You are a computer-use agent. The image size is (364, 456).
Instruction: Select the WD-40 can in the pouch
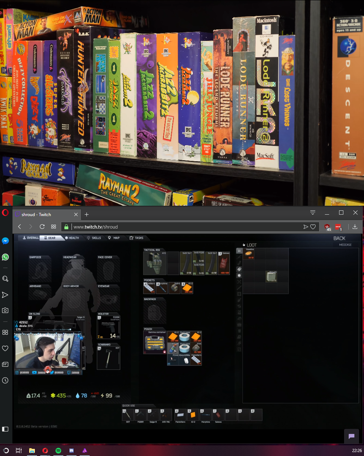pos(173,348)
